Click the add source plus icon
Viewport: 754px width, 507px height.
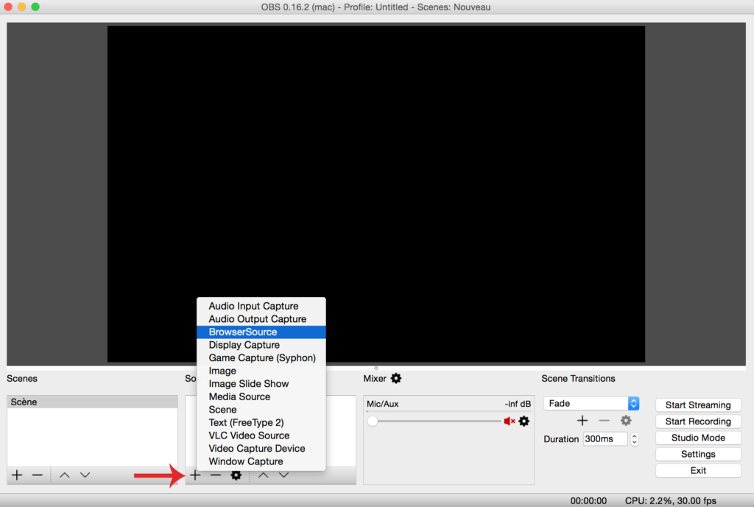(195, 475)
